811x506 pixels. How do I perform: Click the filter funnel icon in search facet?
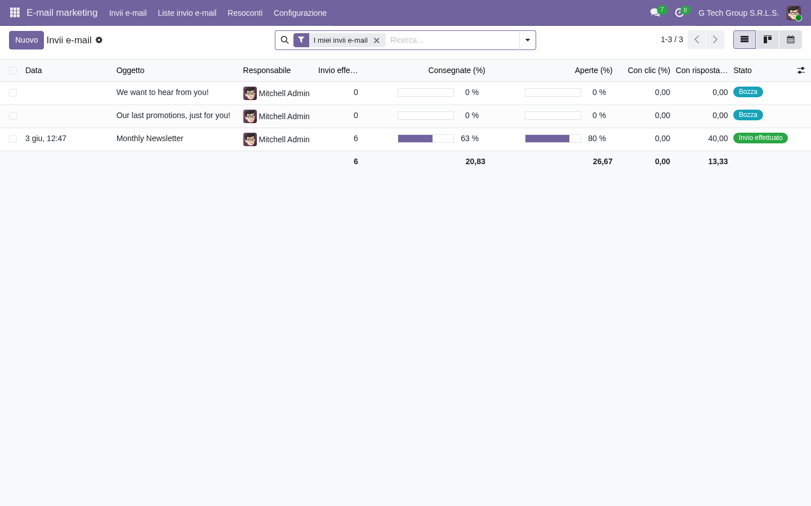[301, 40]
